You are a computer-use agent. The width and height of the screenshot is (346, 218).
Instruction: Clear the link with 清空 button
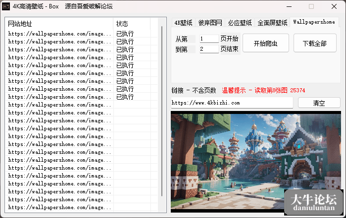tap(319, 103)
